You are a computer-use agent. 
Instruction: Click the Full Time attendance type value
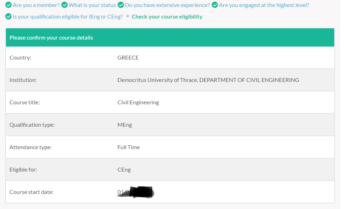pos(129,147)
